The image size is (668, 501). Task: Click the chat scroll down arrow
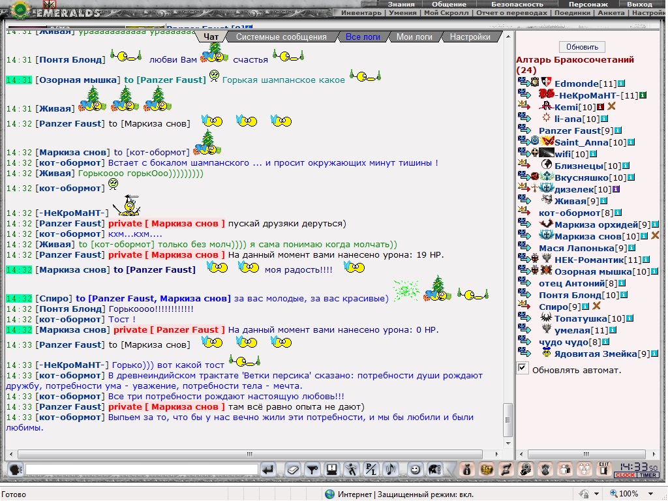tap(508, 444)
